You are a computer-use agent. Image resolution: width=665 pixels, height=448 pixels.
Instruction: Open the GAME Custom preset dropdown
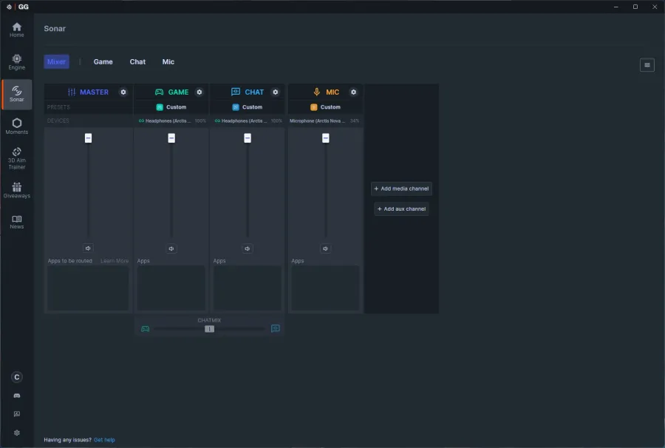coord(171,107)
